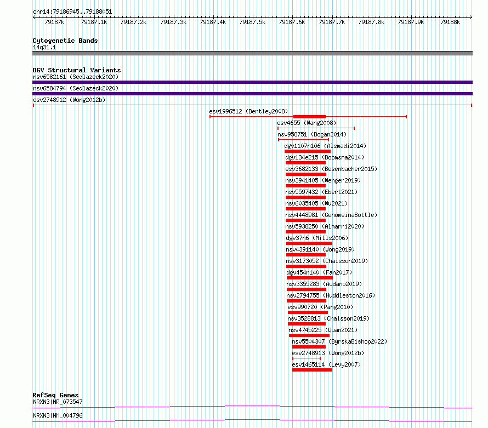Click the nsv6582161 (Sedlazeck2020) variant label

point(76,77)
